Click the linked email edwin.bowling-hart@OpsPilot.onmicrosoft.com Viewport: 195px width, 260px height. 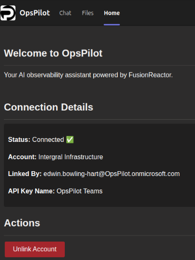(112, 174)
